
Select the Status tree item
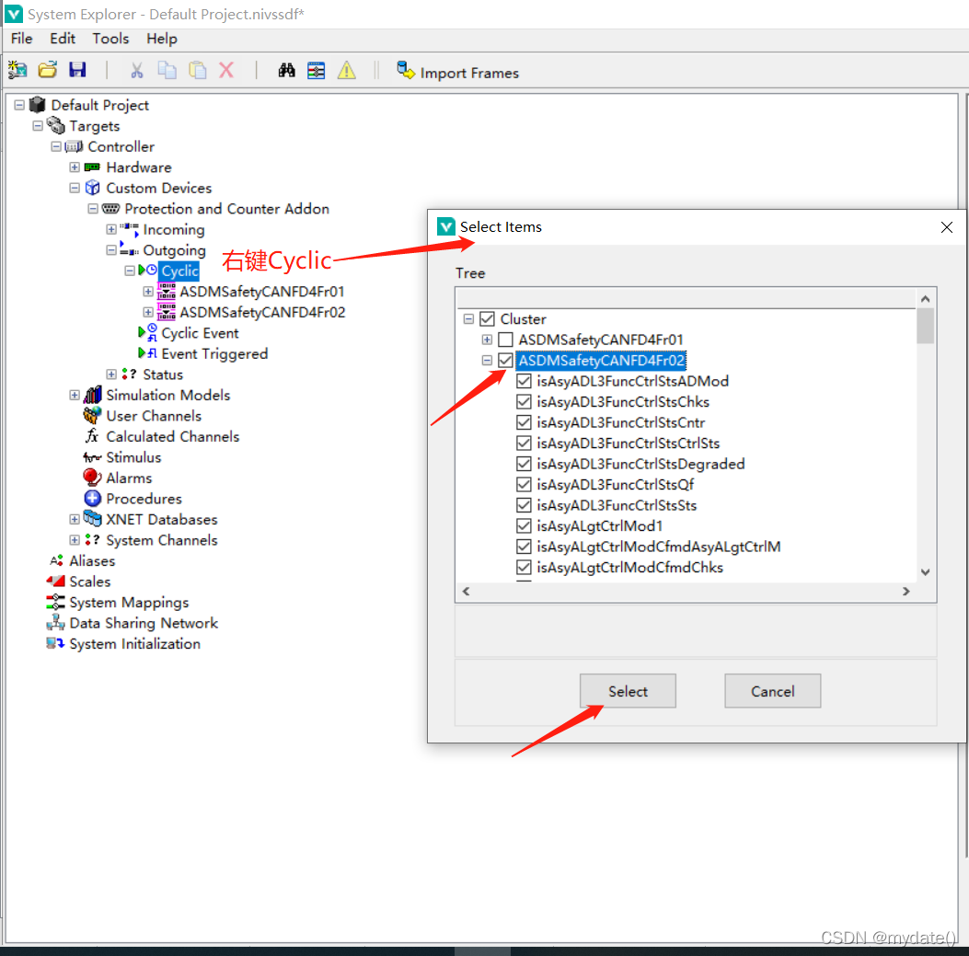pos(163,374)
